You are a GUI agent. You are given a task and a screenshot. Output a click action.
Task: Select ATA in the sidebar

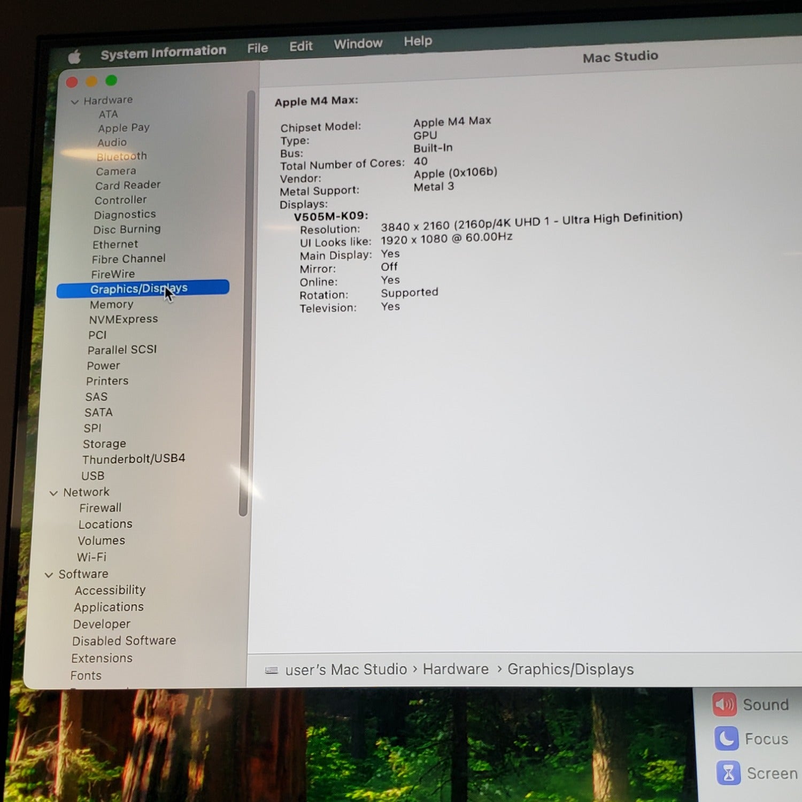coord(108,114)
